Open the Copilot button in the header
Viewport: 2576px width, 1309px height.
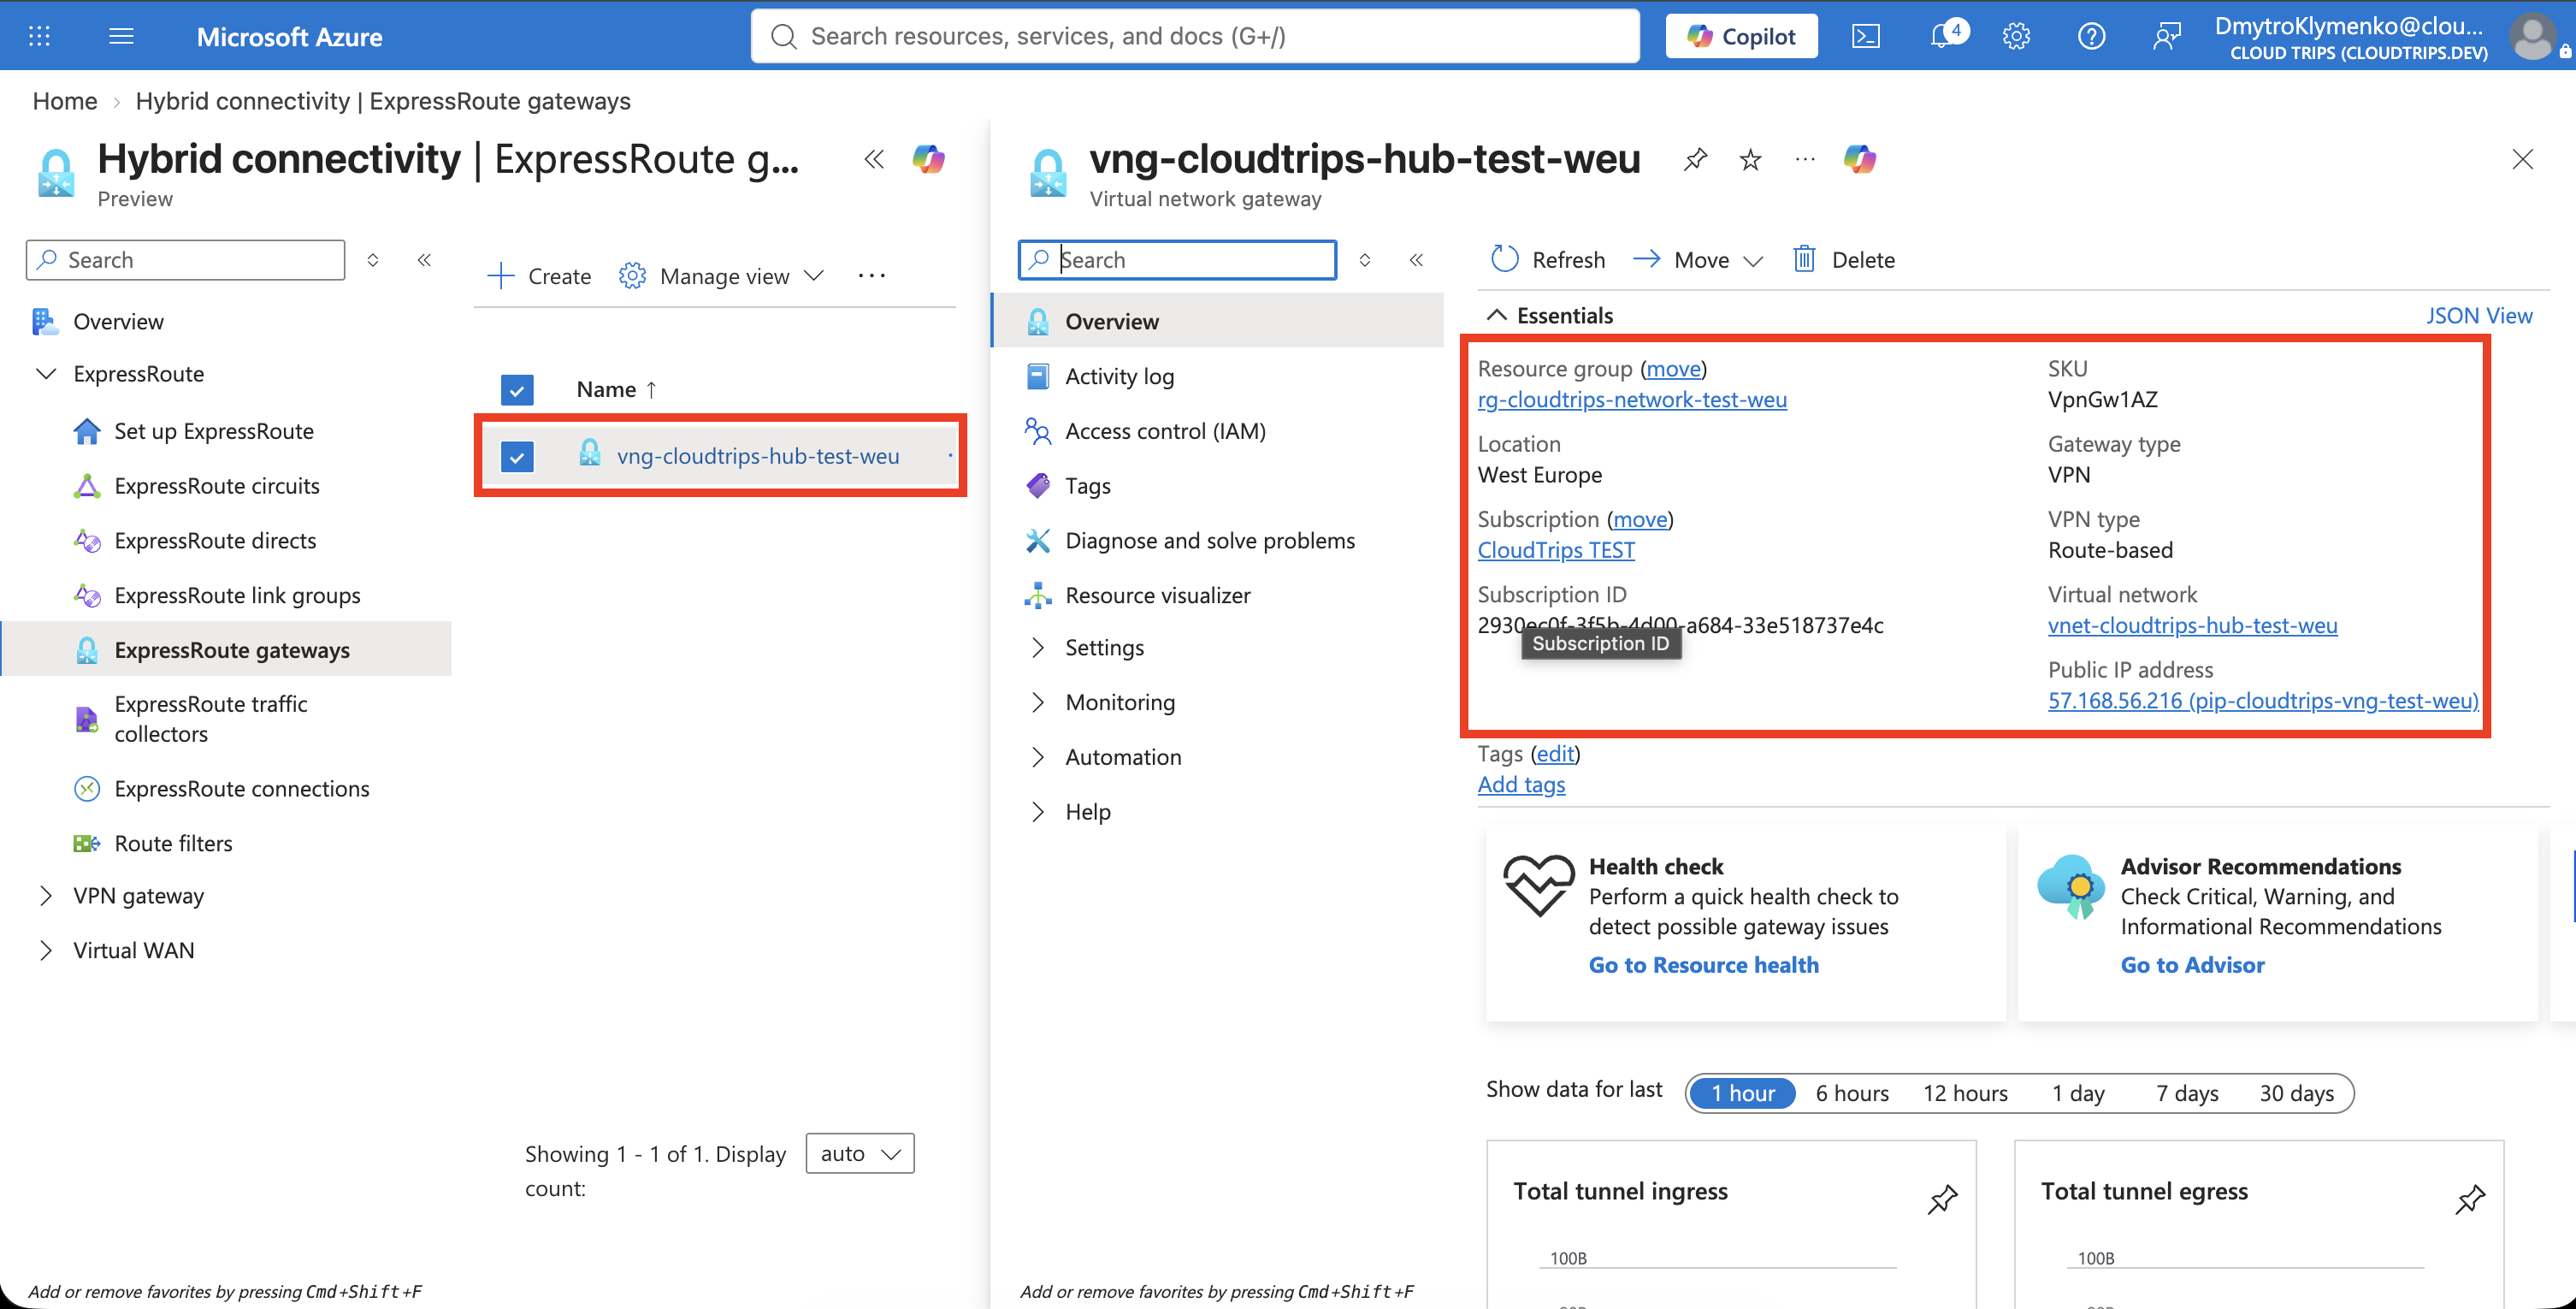(1742, 36)
